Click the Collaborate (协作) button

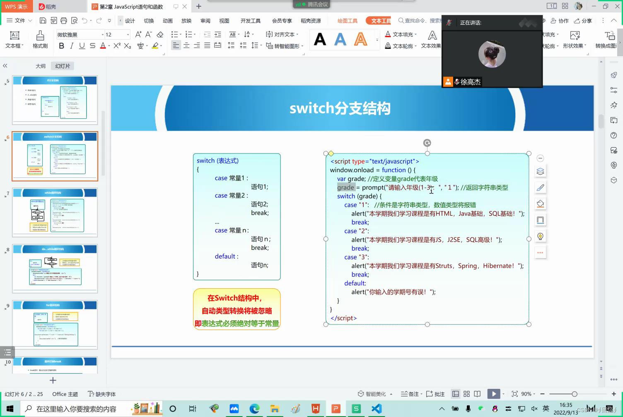560,21
